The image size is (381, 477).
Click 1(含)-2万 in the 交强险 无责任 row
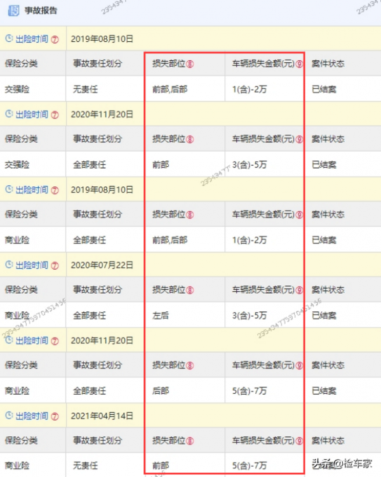[250, 89]
